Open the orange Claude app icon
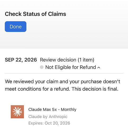 click(17, 112)
